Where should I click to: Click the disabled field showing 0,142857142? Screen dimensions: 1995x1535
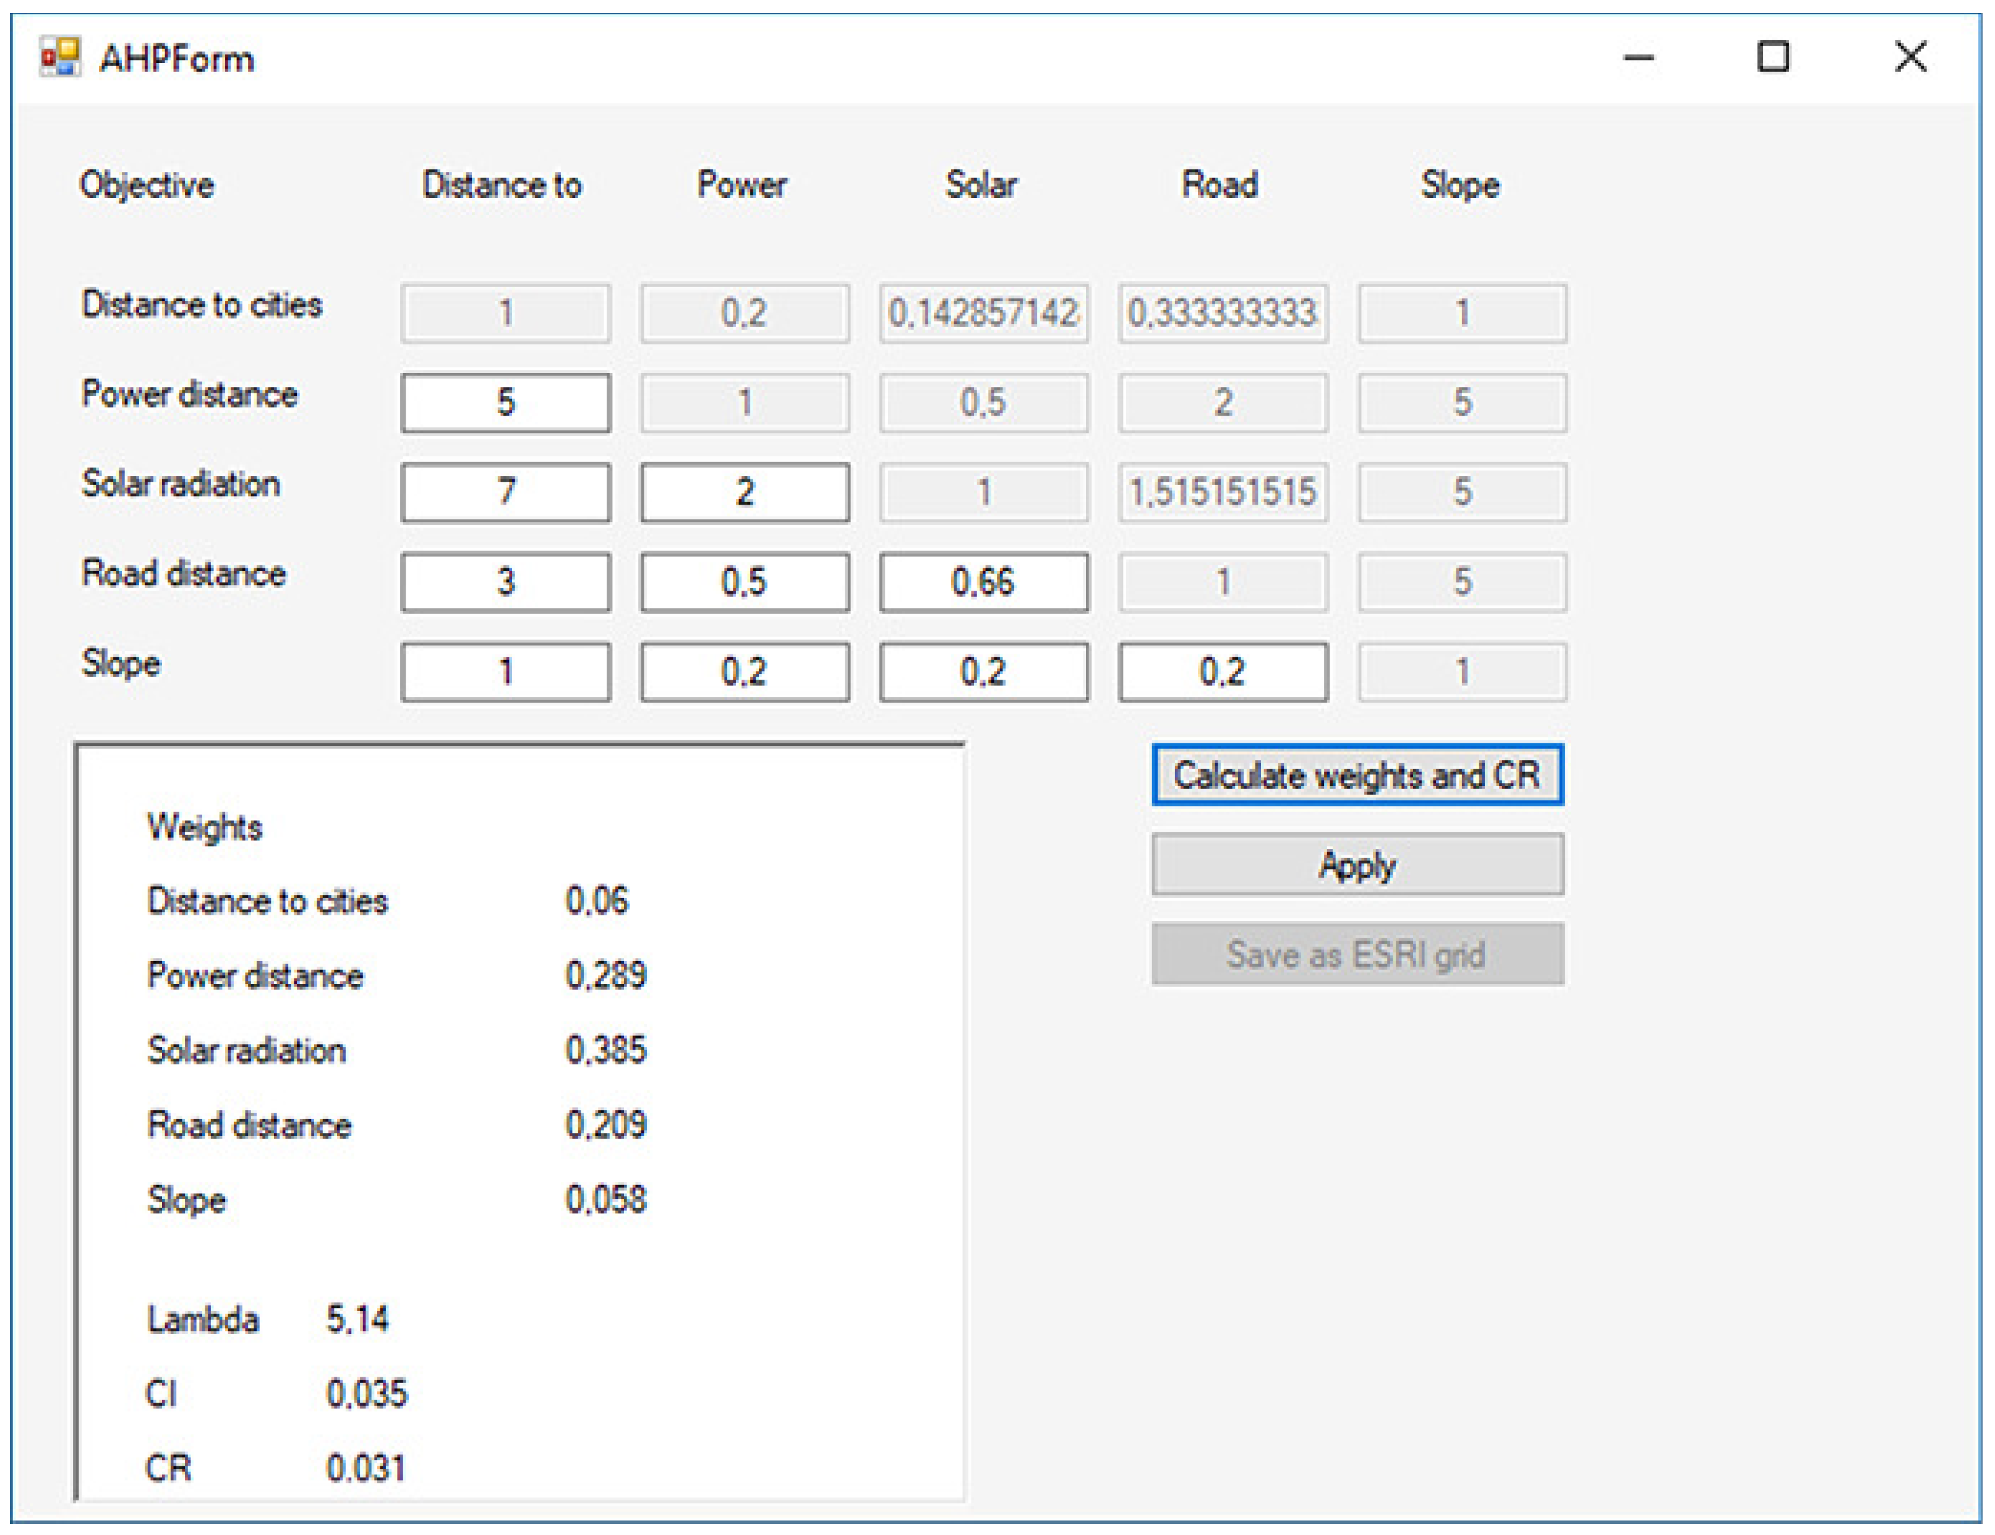[x=984, y=314]
